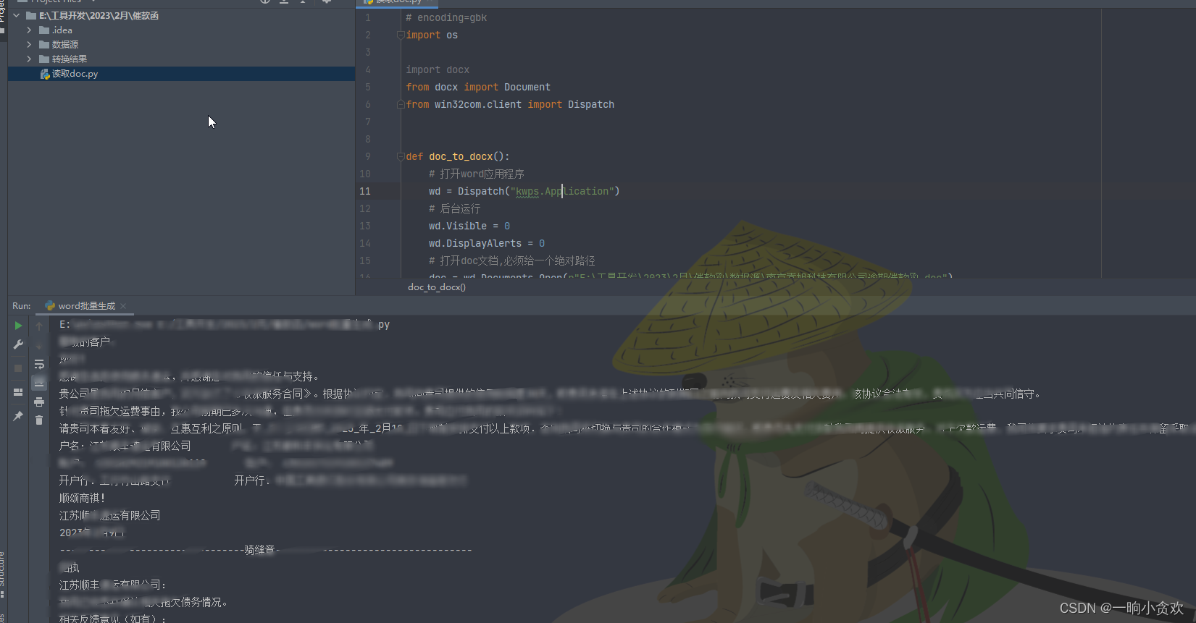The height and width of the screenshot is (623, 1196).
Task: Click the Python file icon of 读取doc.py
Action: [45, 74]
